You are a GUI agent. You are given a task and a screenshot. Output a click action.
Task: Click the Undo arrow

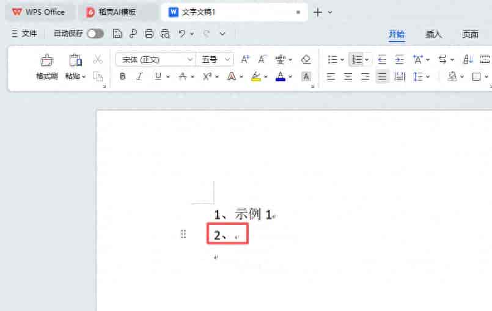pos(182,33)
